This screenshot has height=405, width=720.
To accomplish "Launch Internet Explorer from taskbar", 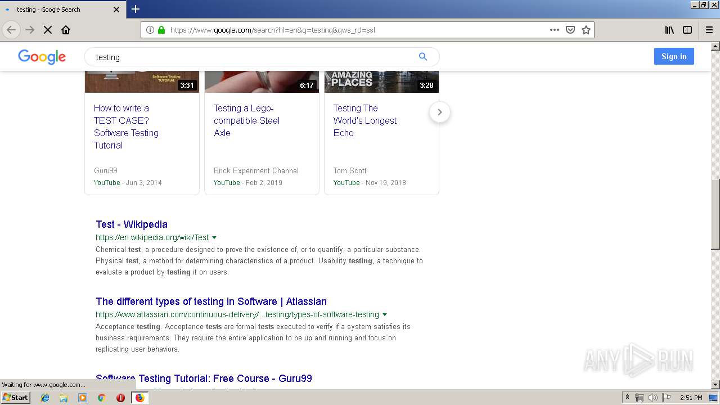I will point(45,398).
